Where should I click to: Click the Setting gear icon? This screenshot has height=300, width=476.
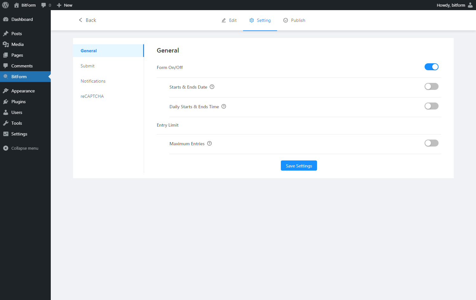(x=252, y=20)
